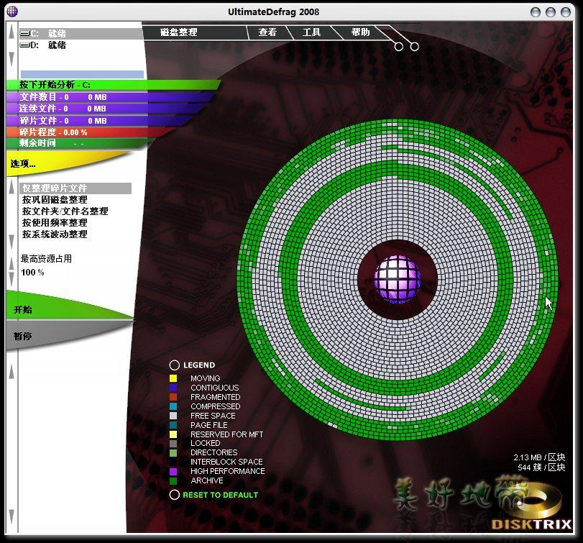The height and width of the screenshot is (543, 583).
Task: Click the 100 % resource usage value
Action: coord(33,273)
